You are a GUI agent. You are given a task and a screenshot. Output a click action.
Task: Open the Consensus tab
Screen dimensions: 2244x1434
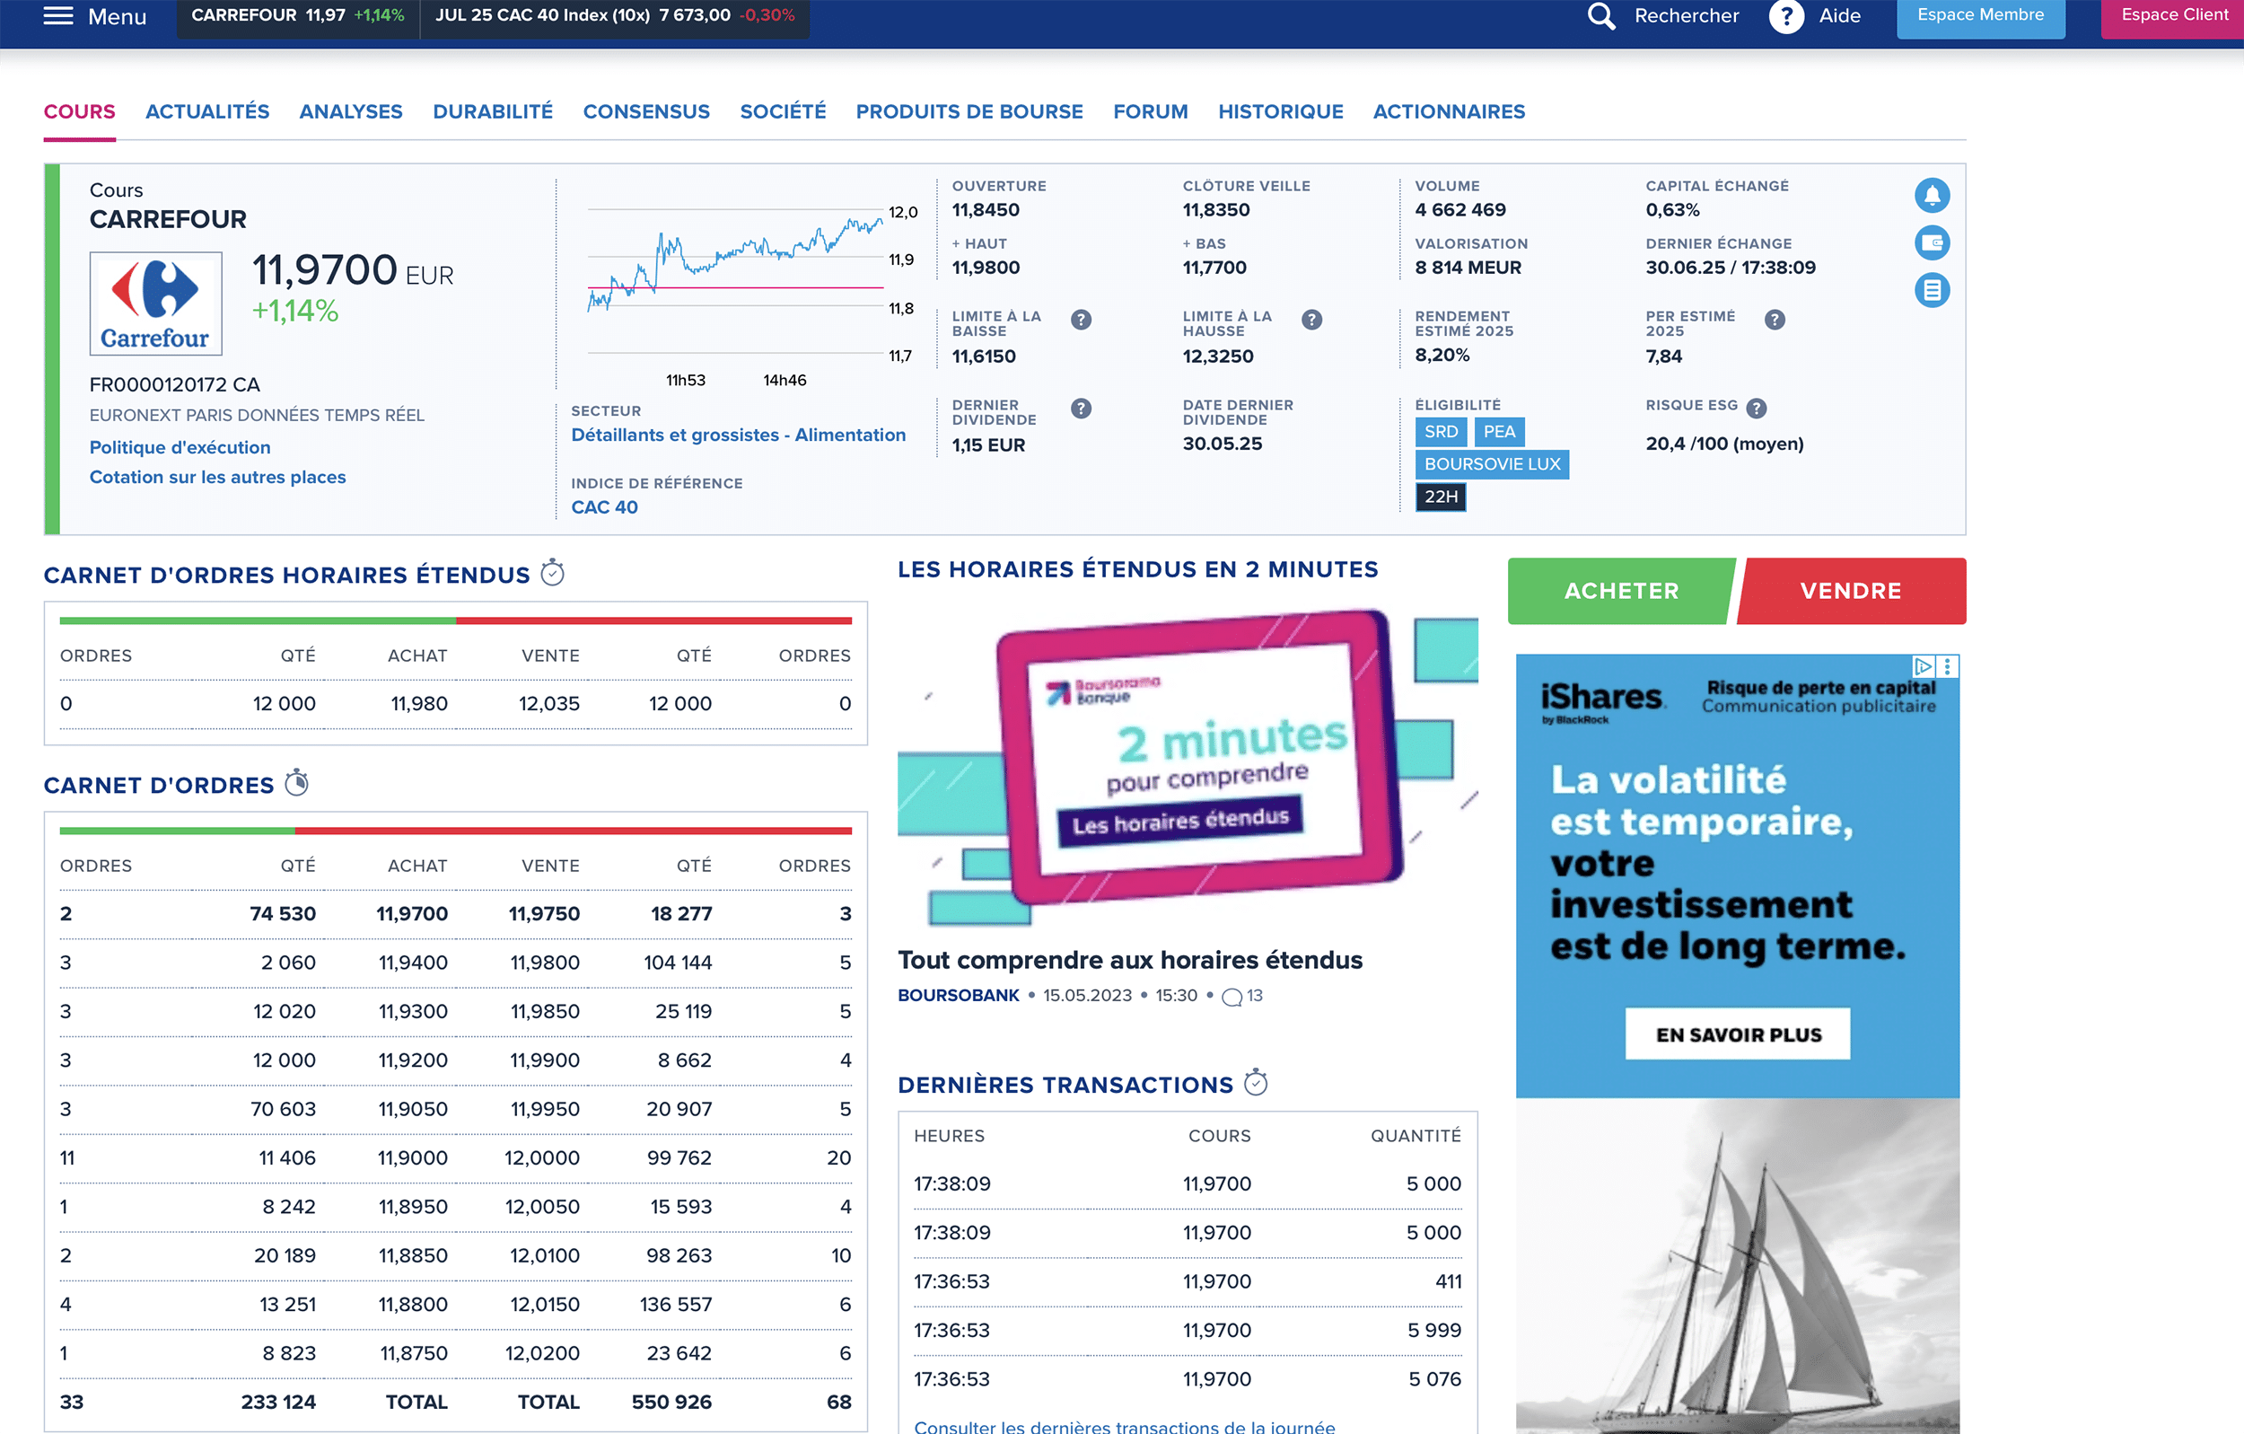point(645,111)
